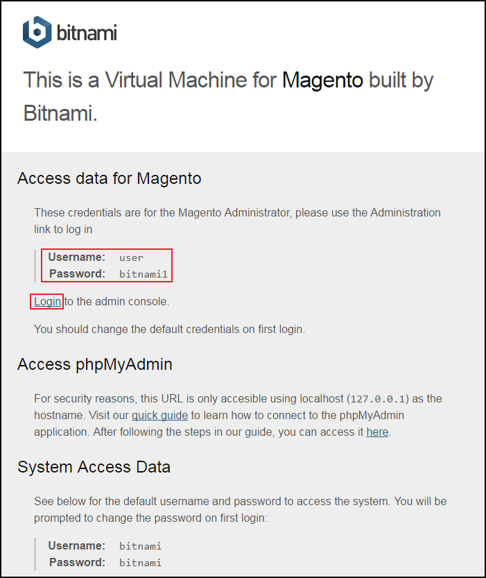The height and width of the screenshot is (578, 486).
Task: Click the system Password label
Action: (78, 562)
